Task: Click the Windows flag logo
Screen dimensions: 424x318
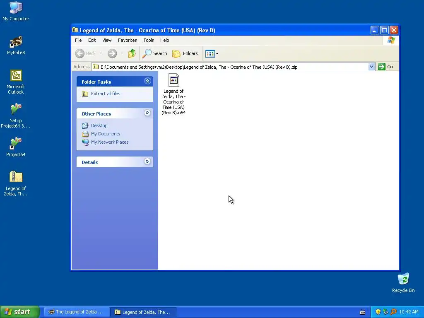Action: (x=391, y=40)
